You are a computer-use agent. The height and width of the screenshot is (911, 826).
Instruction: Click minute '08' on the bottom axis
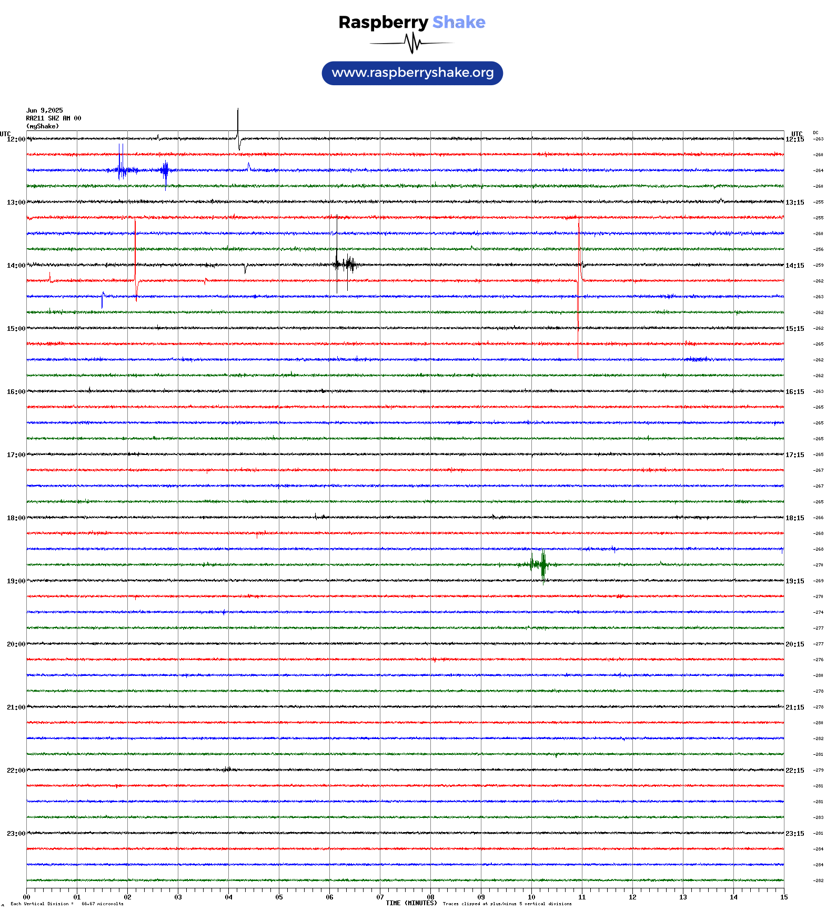(430, 897)
